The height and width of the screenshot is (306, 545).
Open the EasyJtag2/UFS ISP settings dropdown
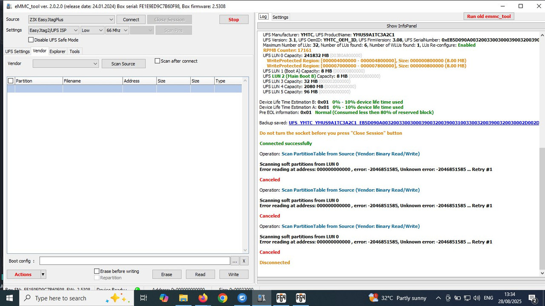(x=53, y=30)
